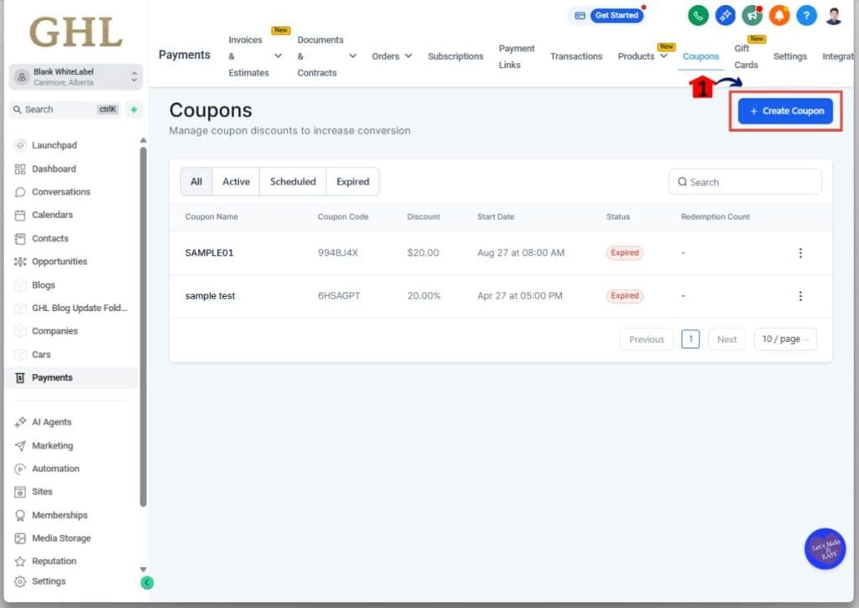
Task: Open the AI Agents sidebar icon
Action: pos(18,422)
